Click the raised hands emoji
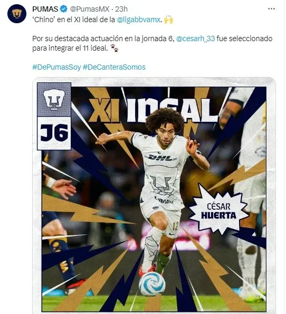Viewport: 286px width, 314px height. (x=168, y=20)
